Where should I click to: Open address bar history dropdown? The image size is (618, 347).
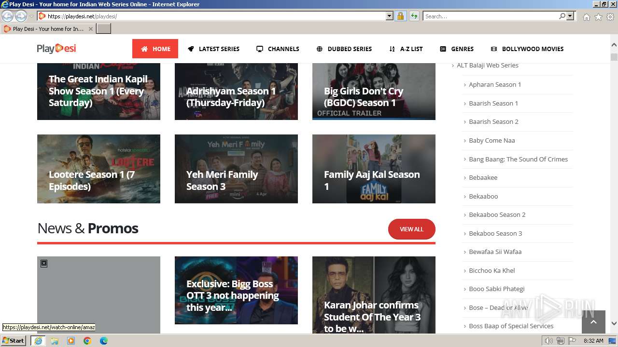[x=390, y=16]
